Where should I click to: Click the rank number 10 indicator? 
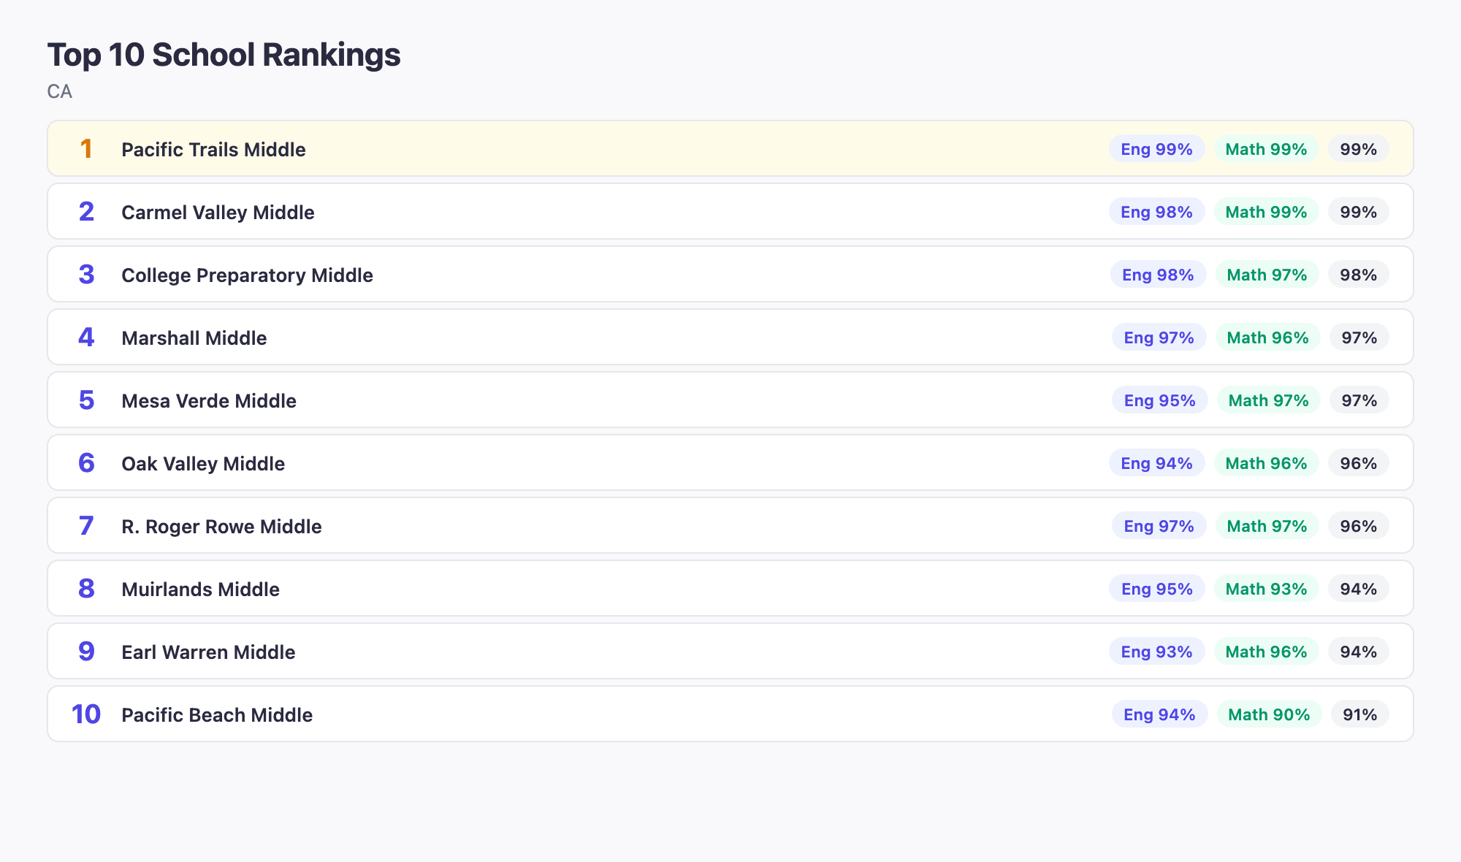click(x=87, y=714)
